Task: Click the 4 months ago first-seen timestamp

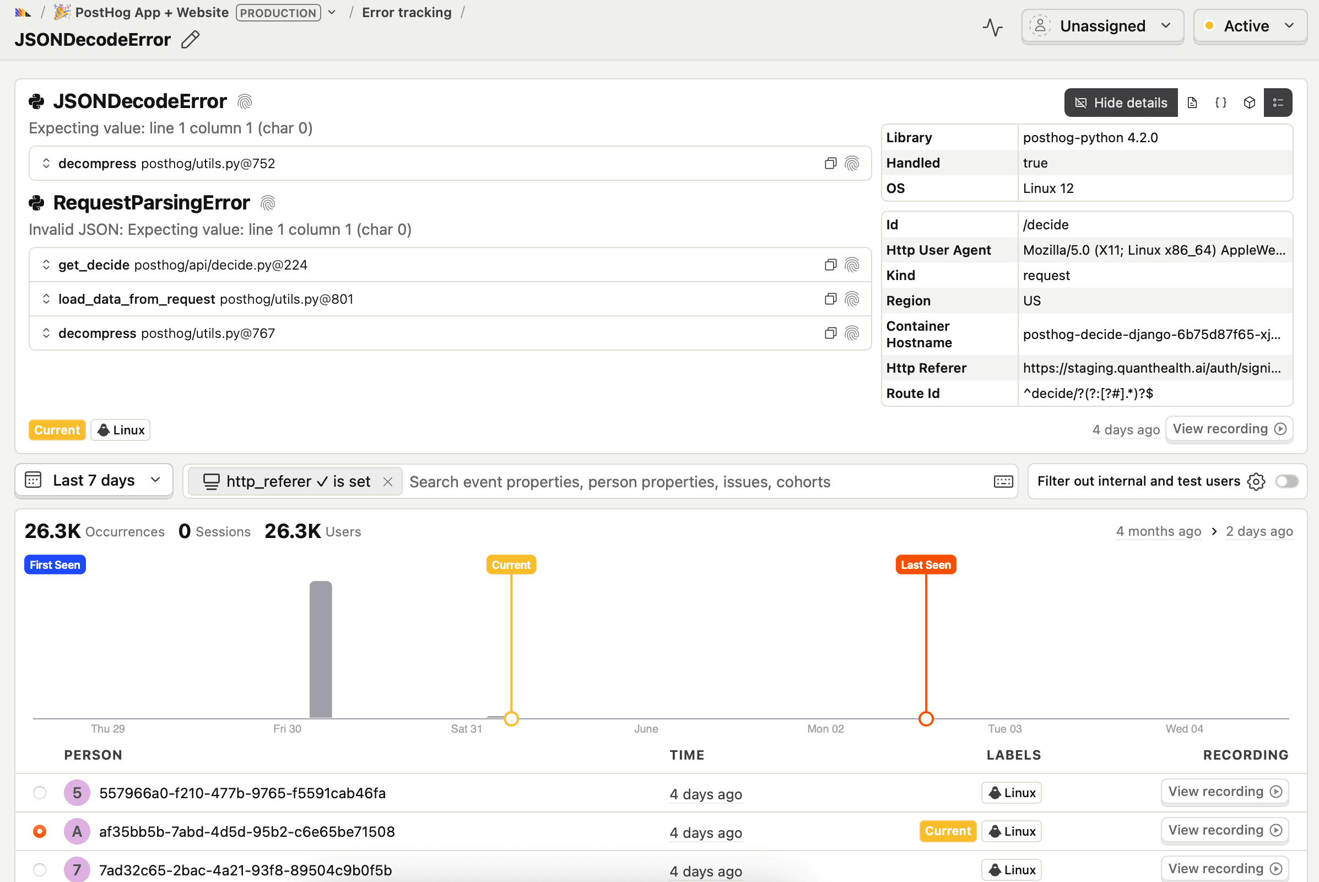Action: (1158, 531)
